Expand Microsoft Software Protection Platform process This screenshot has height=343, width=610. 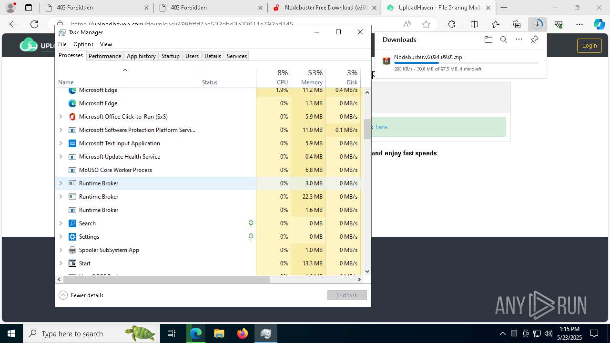pos(61,130)
